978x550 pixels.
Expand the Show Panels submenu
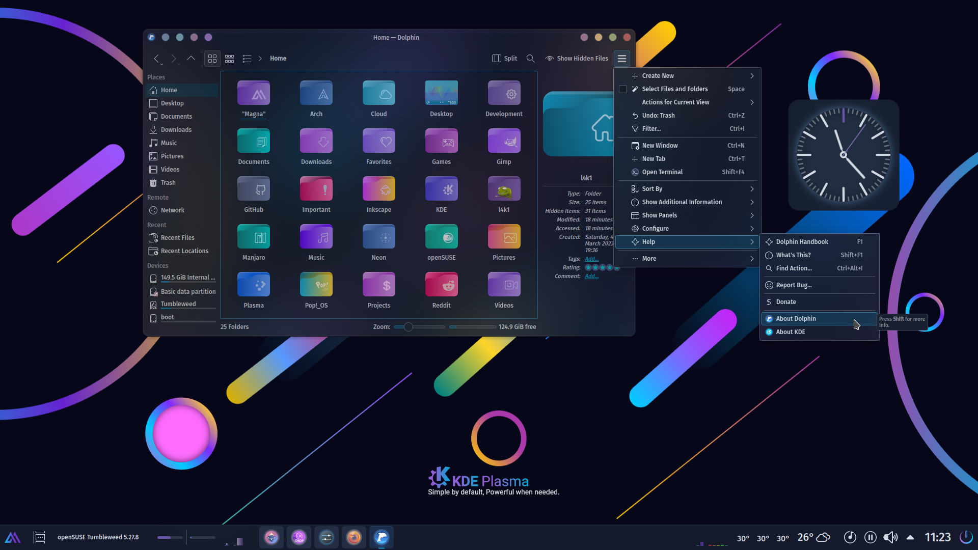(687, 215)
